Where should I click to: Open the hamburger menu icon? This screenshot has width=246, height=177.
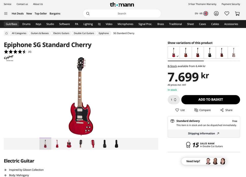tap(6, 14)
